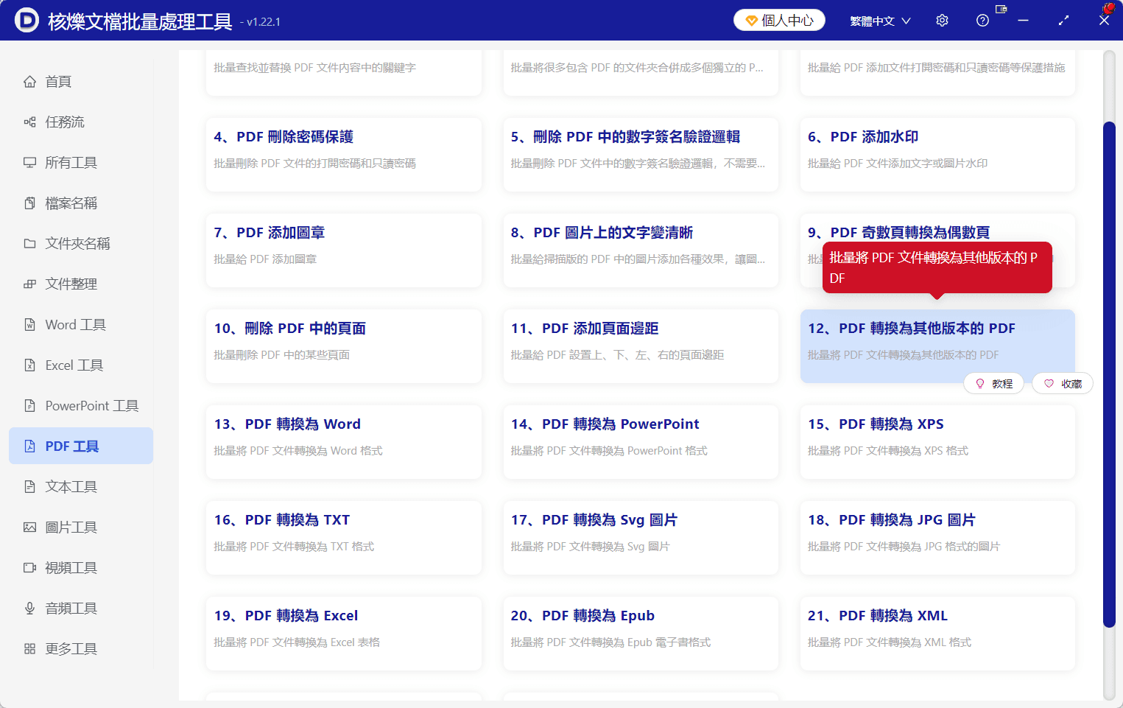1123x708 pixels.
Task: Click the folder icon beside 文件夾名稱
Action: [29, 244]
